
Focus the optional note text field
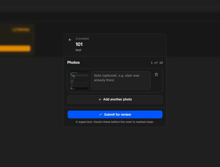[x=121, y=80]
